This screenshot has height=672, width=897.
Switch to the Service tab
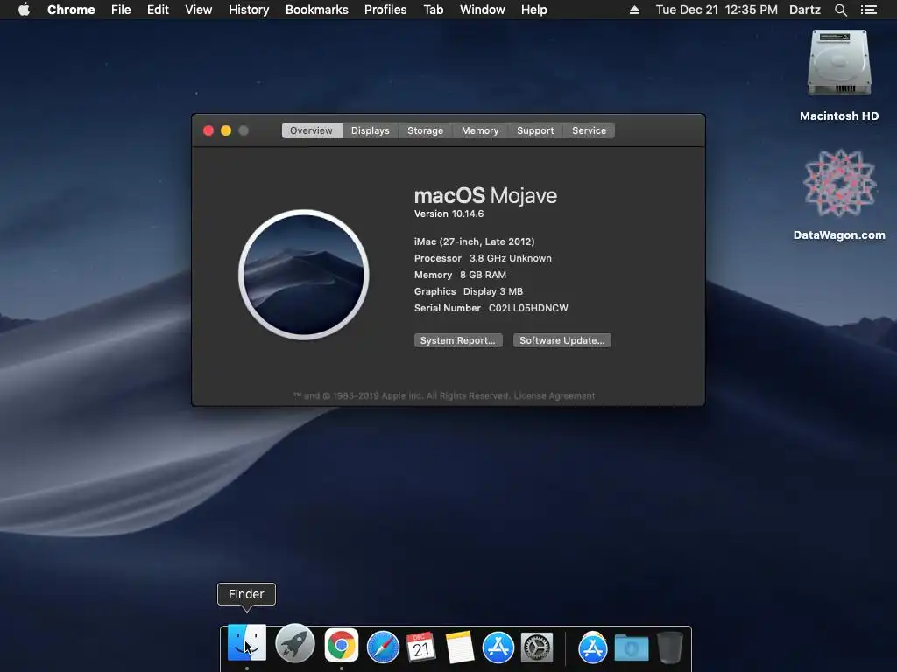pos(590,130)
